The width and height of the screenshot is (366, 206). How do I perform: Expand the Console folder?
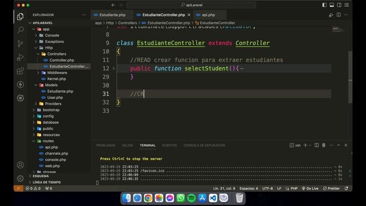tap(35, 35)
